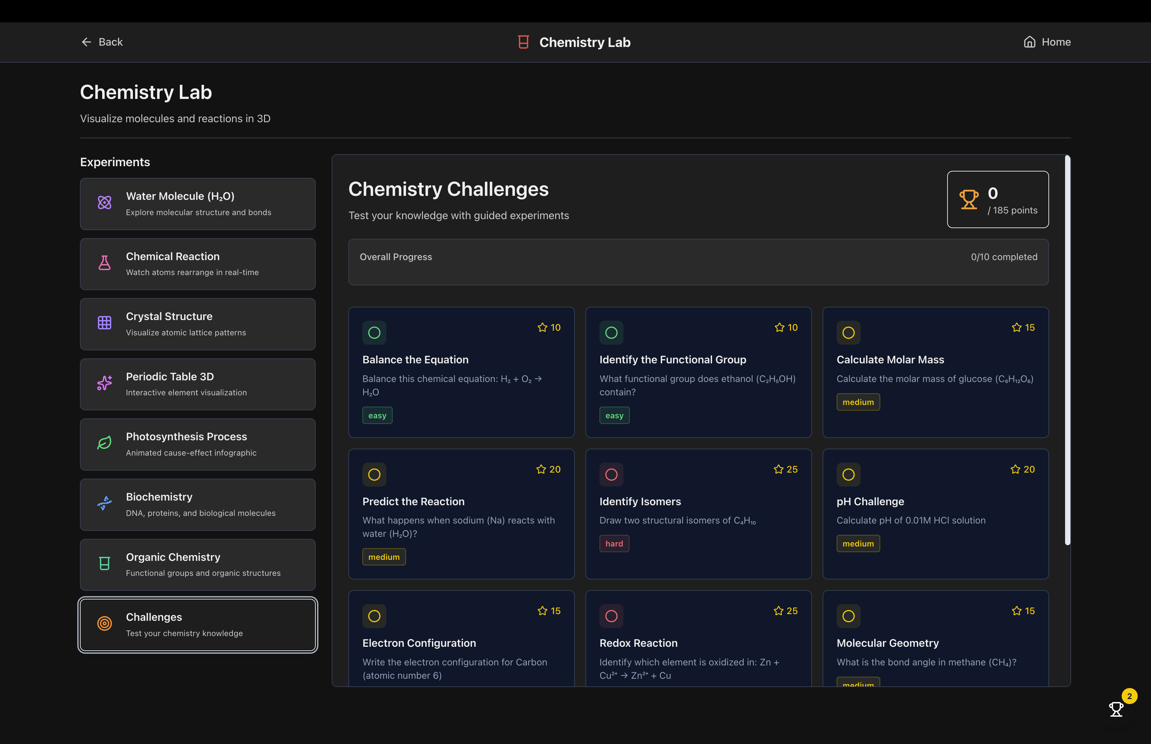Click the Biochemistry DNA icon

click(x=104, y=504)
